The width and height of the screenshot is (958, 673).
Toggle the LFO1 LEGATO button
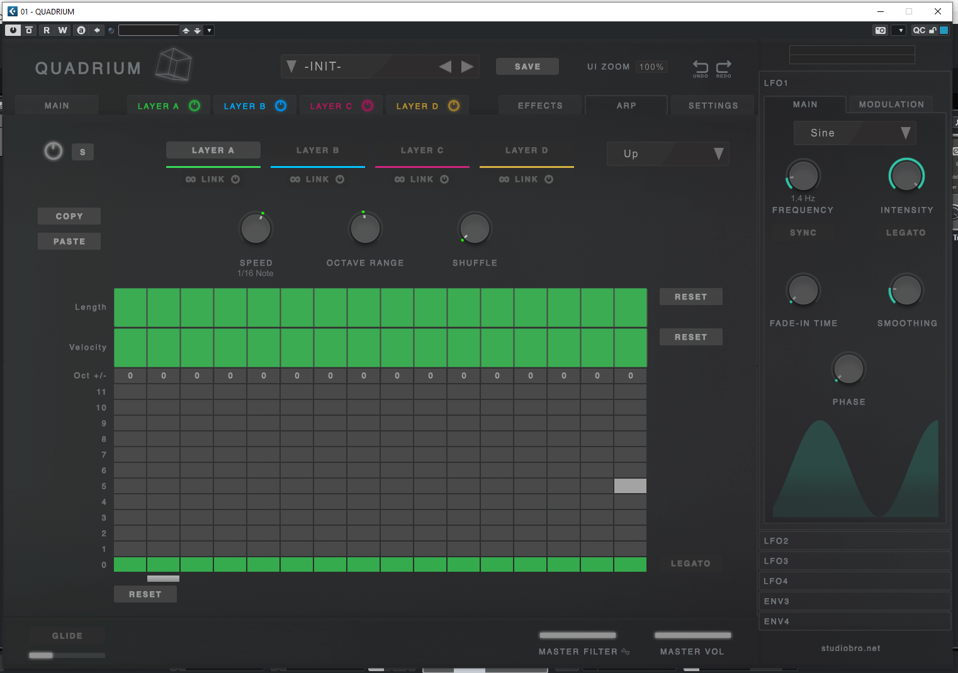[x=906, y=232]
